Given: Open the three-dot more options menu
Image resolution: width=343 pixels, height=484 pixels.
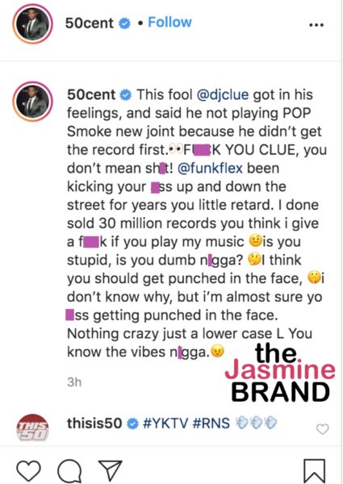Looking at the screenshot, I should (x=316, y=25).
